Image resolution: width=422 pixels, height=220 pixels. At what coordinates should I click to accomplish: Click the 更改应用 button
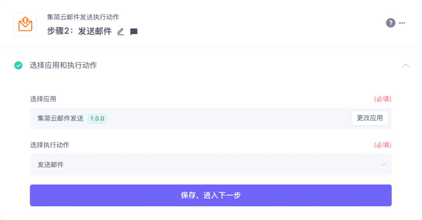coord(370,118)
